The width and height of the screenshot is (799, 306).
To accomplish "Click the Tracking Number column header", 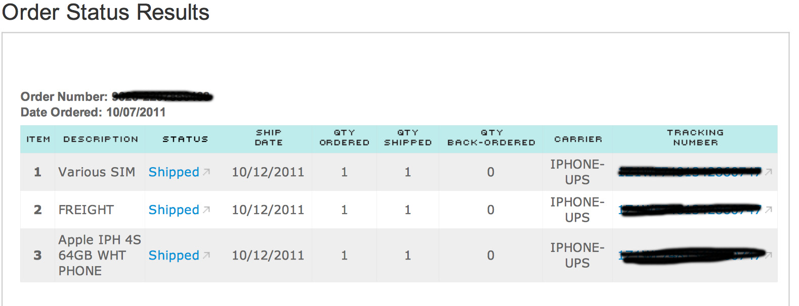I will tap(695, 137).
